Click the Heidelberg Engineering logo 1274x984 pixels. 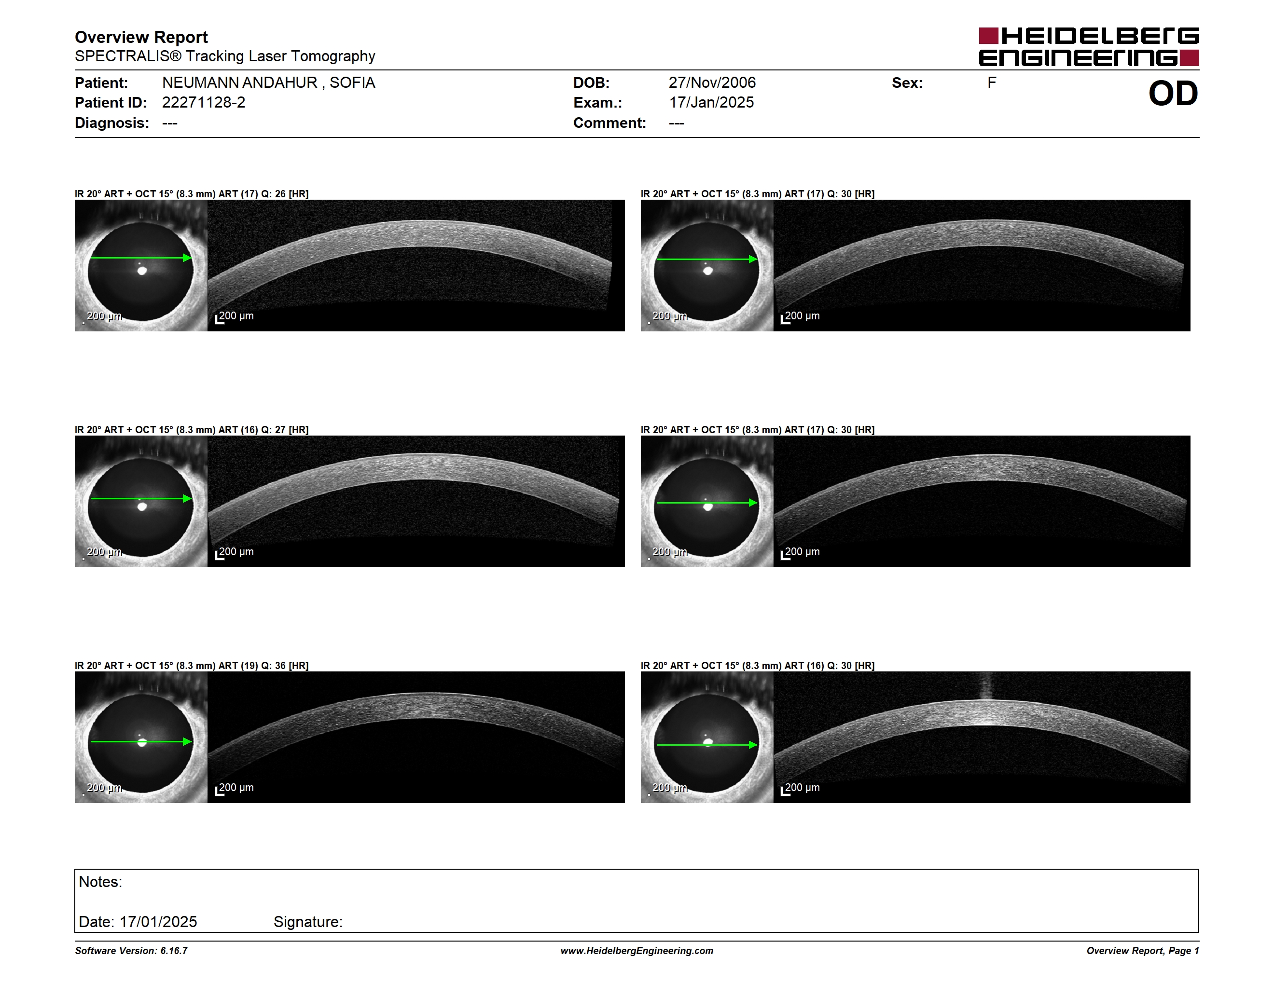pyautogui.click(x=1089, y=47)
